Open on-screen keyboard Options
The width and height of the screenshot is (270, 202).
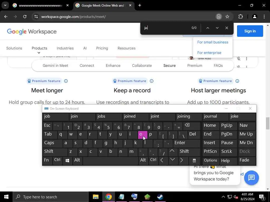pyautogui.click(x=210, y=160)
